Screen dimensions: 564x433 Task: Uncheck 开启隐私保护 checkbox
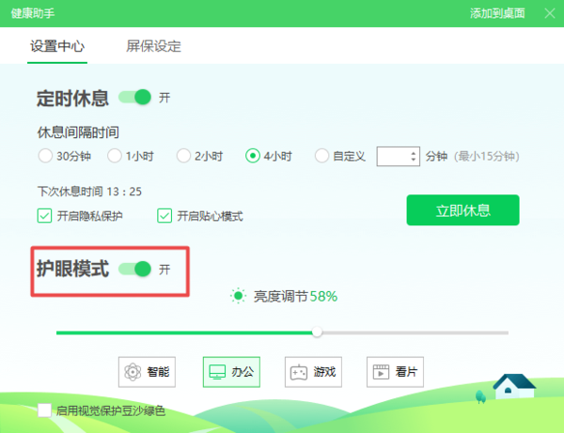click(x=44, y=216)
